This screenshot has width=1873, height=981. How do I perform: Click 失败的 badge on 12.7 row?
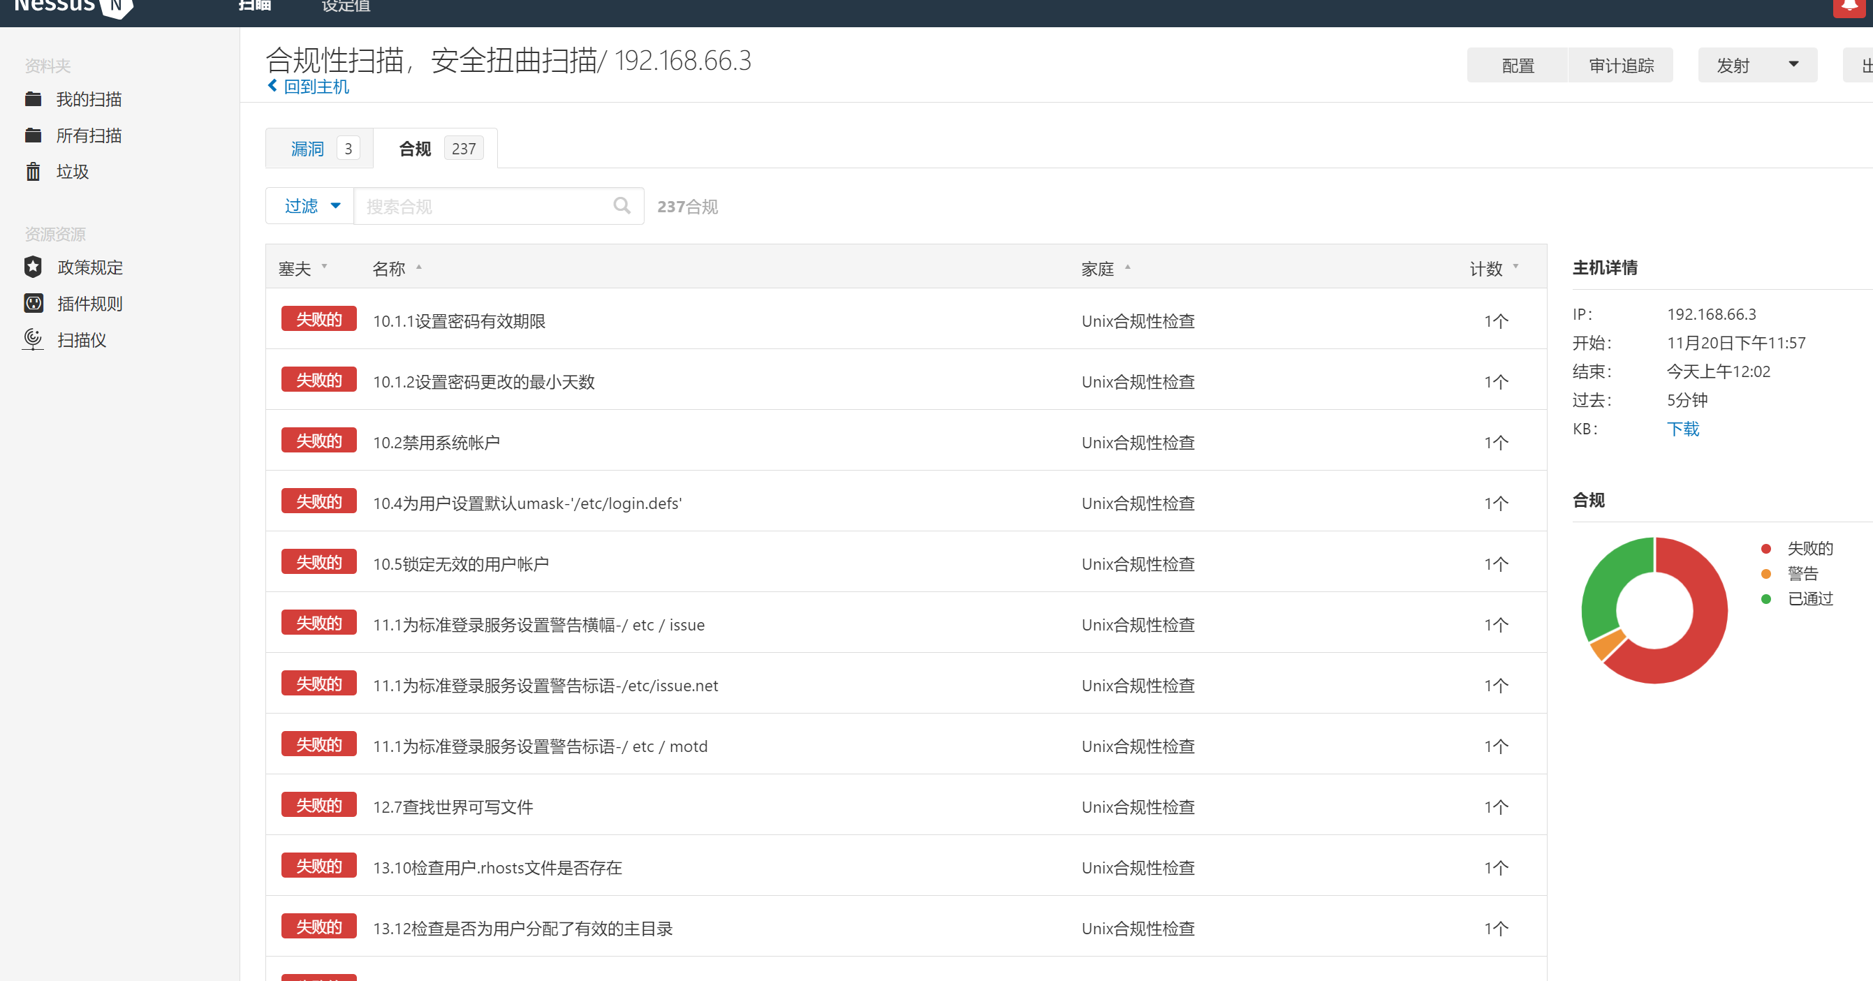[319, 805]
